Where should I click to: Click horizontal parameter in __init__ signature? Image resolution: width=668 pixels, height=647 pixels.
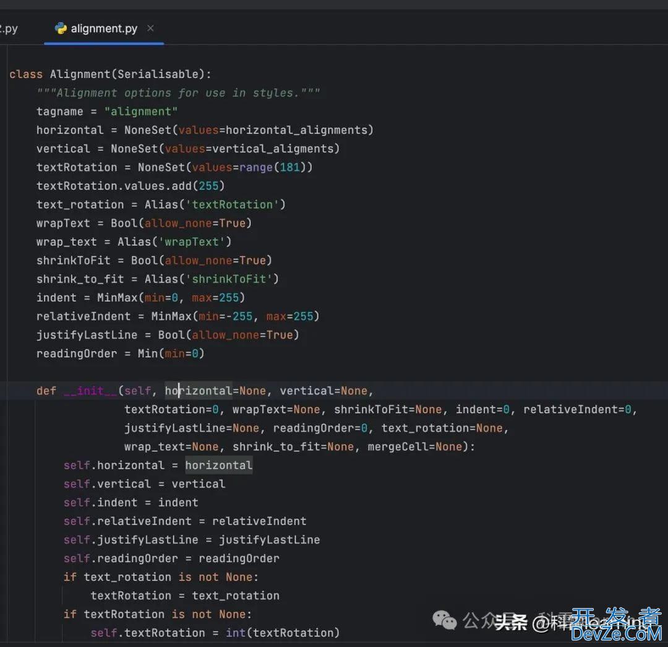click(199, 391)
